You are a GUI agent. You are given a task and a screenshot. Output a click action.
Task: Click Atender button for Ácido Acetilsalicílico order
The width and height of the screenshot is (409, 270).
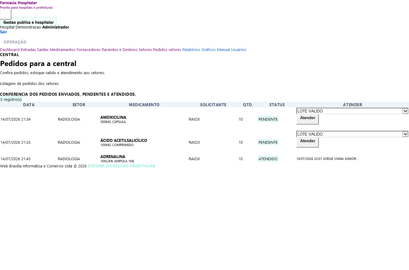click(307, 142)
